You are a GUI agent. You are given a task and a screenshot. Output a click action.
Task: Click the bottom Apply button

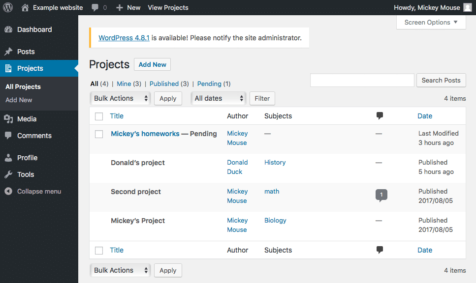168,270
